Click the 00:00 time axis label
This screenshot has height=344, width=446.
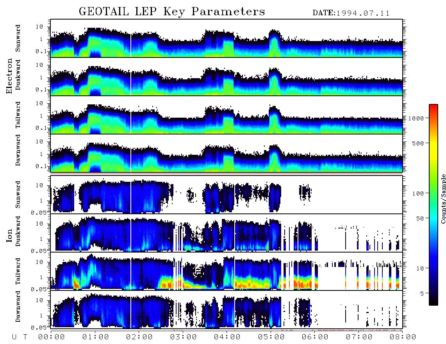(52, 337)
